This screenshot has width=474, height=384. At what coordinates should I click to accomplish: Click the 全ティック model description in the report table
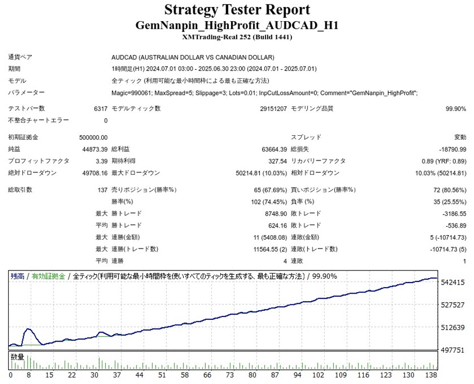tap(190, 81)
